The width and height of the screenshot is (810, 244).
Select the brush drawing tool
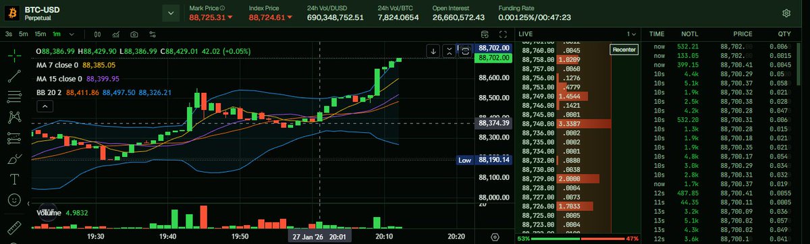13,159
